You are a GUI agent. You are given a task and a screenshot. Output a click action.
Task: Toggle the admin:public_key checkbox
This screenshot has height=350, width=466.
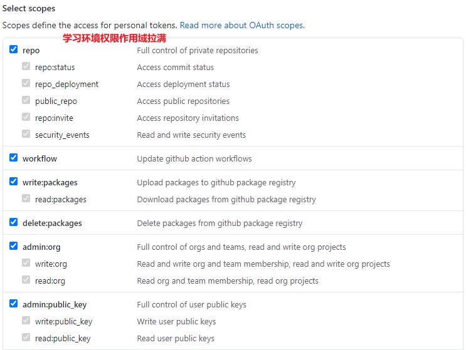(x=13, y=303)
